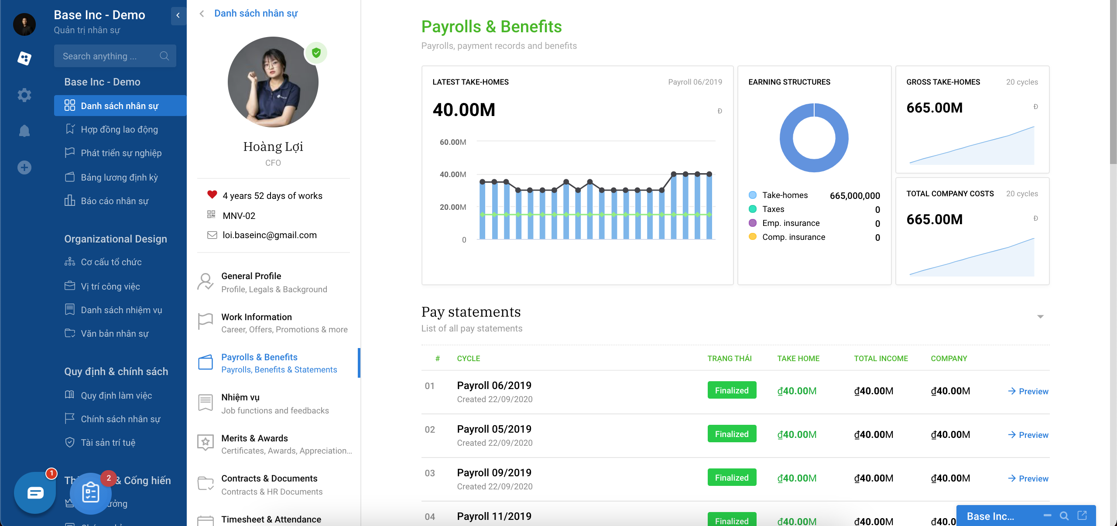Screen dimensions: 1117x526
Task: Click the Take-homes legend color dot
Action: coord(753,195)
